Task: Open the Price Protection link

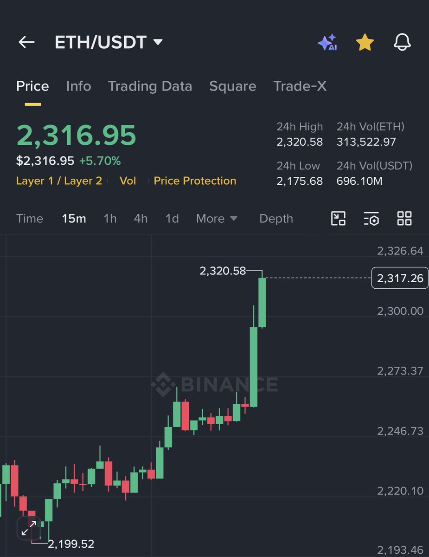Action: [x=195, y=181]
